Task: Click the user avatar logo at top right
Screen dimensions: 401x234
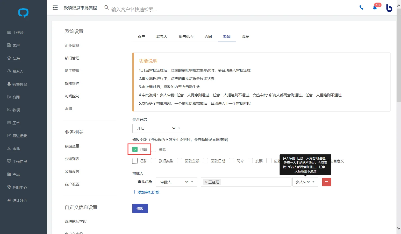Action: pos(389,8)
